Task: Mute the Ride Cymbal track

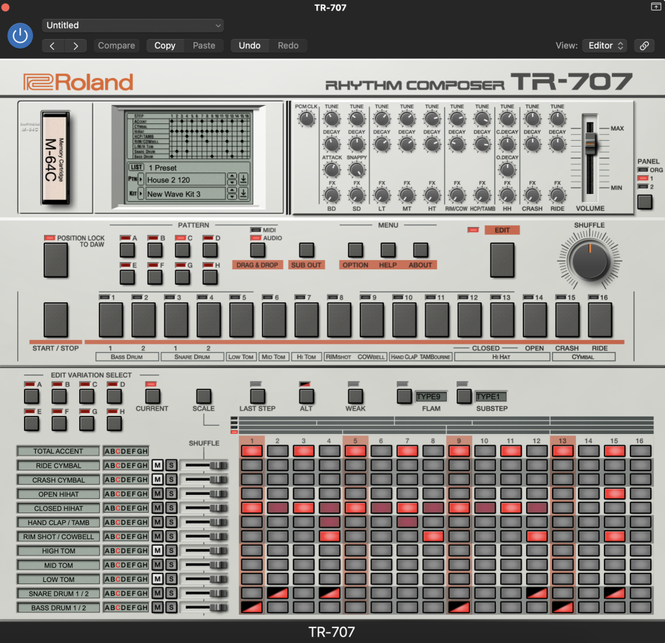Action: coord(157,465)
